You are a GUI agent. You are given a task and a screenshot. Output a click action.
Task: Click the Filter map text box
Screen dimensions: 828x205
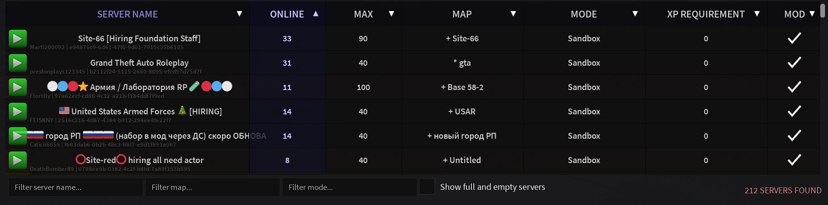212,187
